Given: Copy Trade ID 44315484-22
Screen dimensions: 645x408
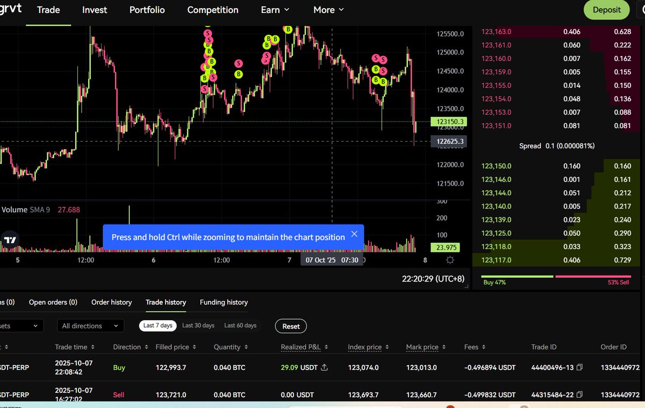Looking at the screenshot, I should 579,395.
